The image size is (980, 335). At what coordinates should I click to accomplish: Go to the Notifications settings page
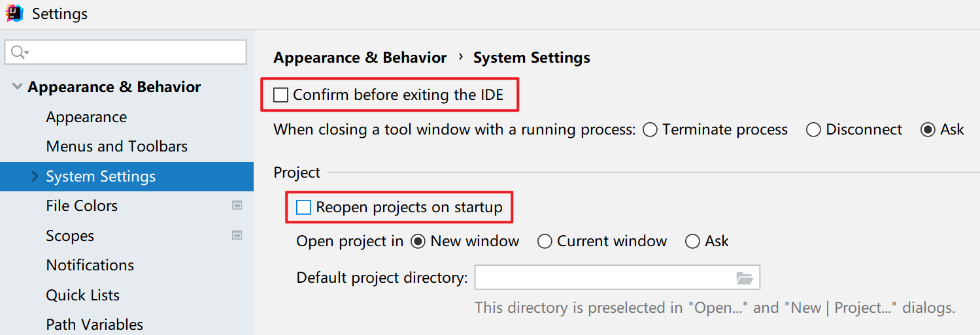pos(90,265)
